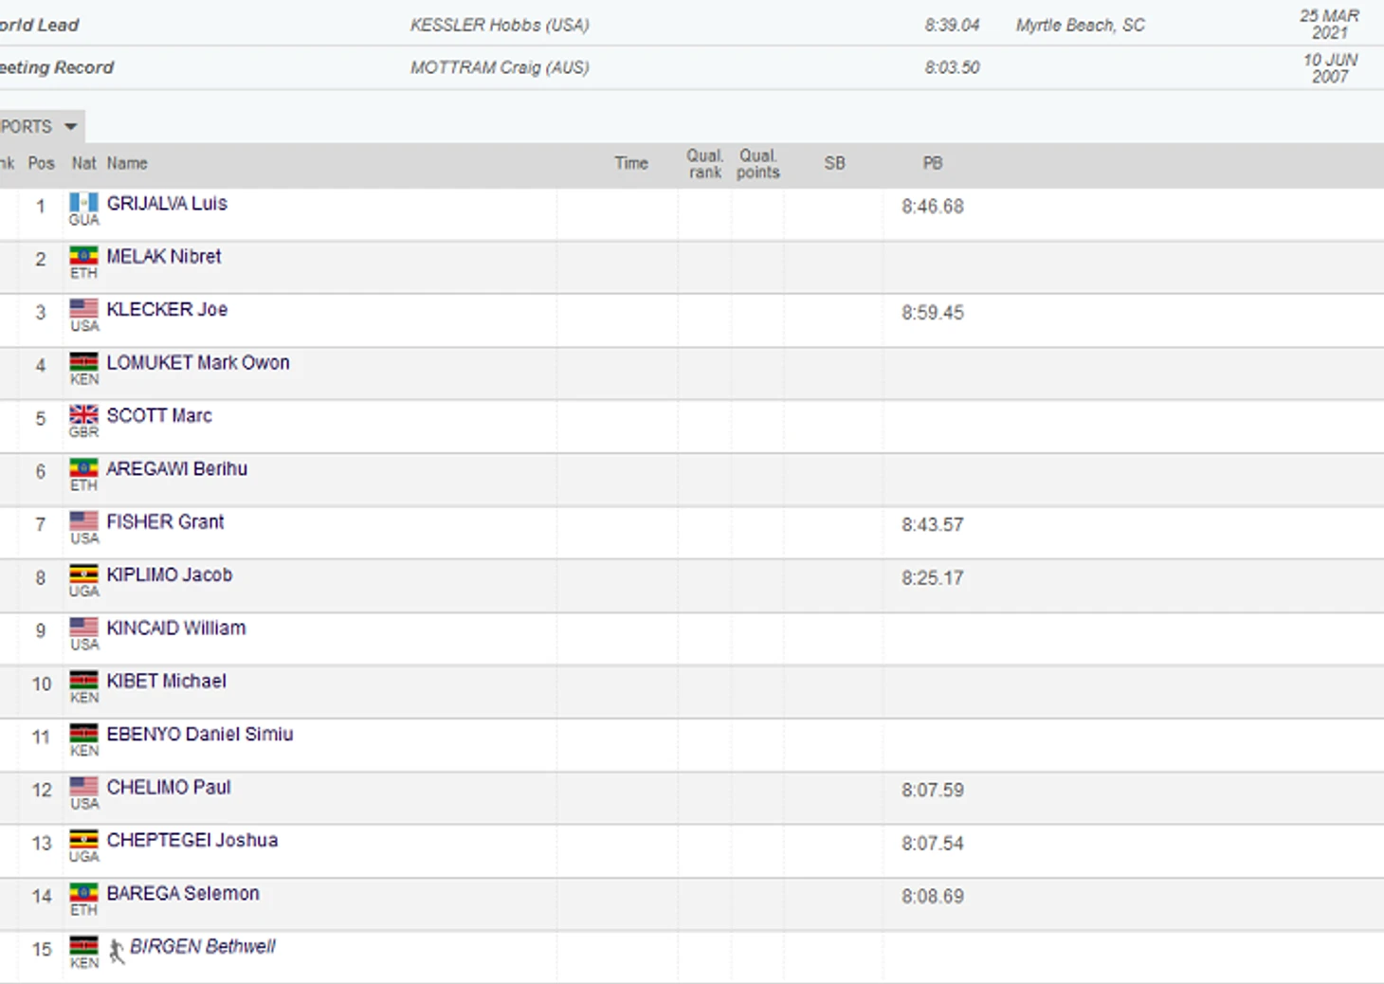Open the Reports dropdown arrow
Image resolution: width=1384 pixels, height=984 pixels.
click(x=70, y=127)
